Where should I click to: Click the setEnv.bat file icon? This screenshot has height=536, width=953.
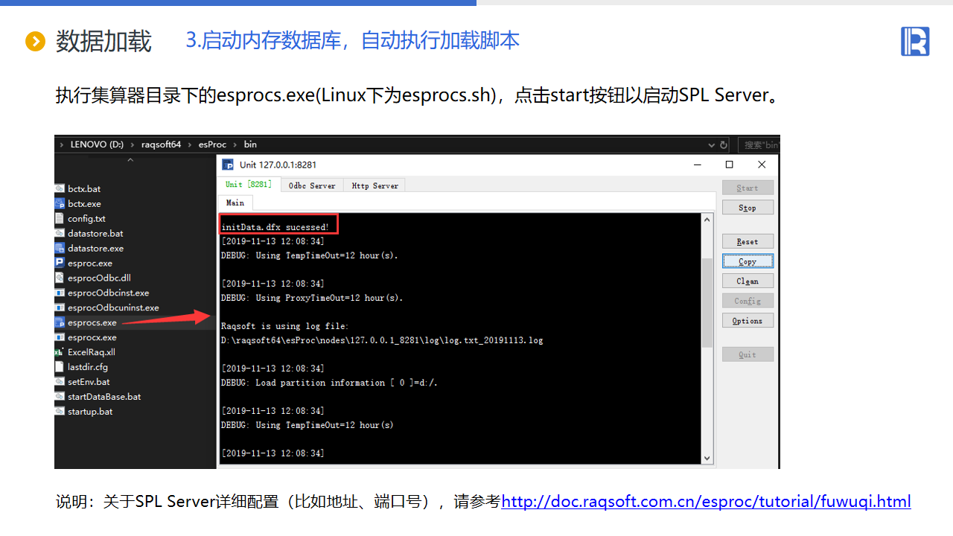(x=60, y=382)
